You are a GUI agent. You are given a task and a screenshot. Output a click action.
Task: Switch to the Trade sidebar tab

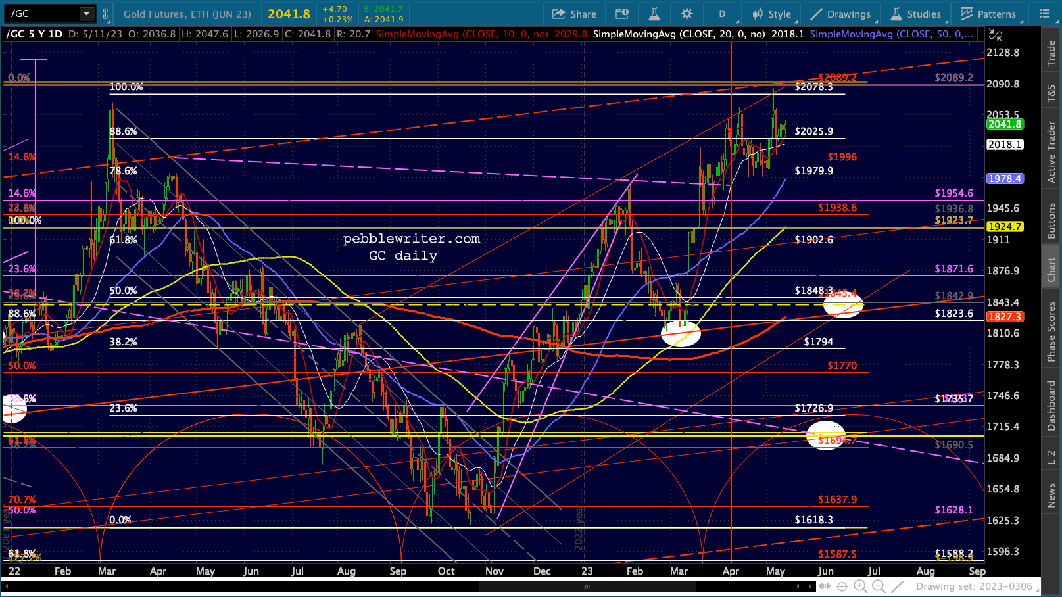(1051, 53)
